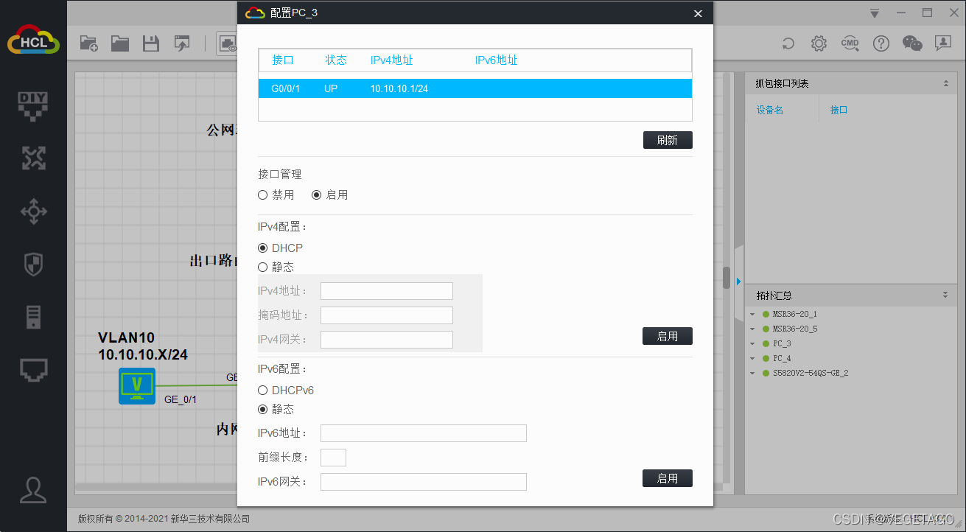Select the 禁用 interface radio button

pos(263,195)
